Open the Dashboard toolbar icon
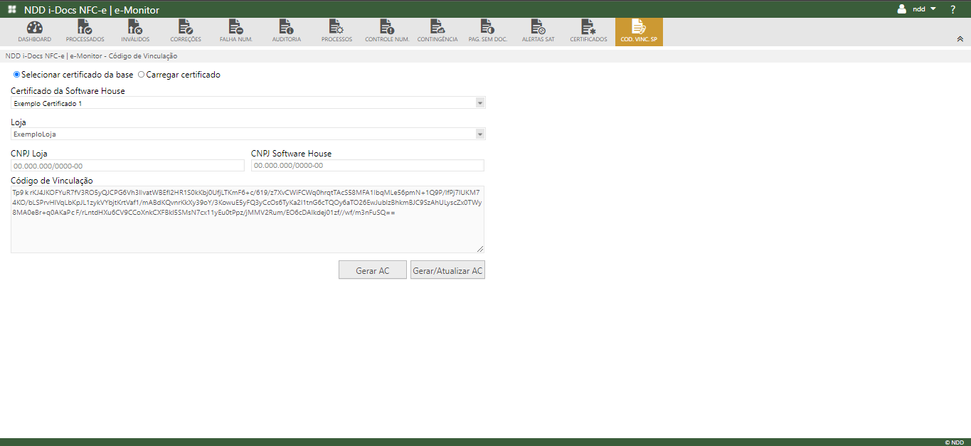Screen dimensions: 971x446 pyautogui.click(x=34, y=32)
